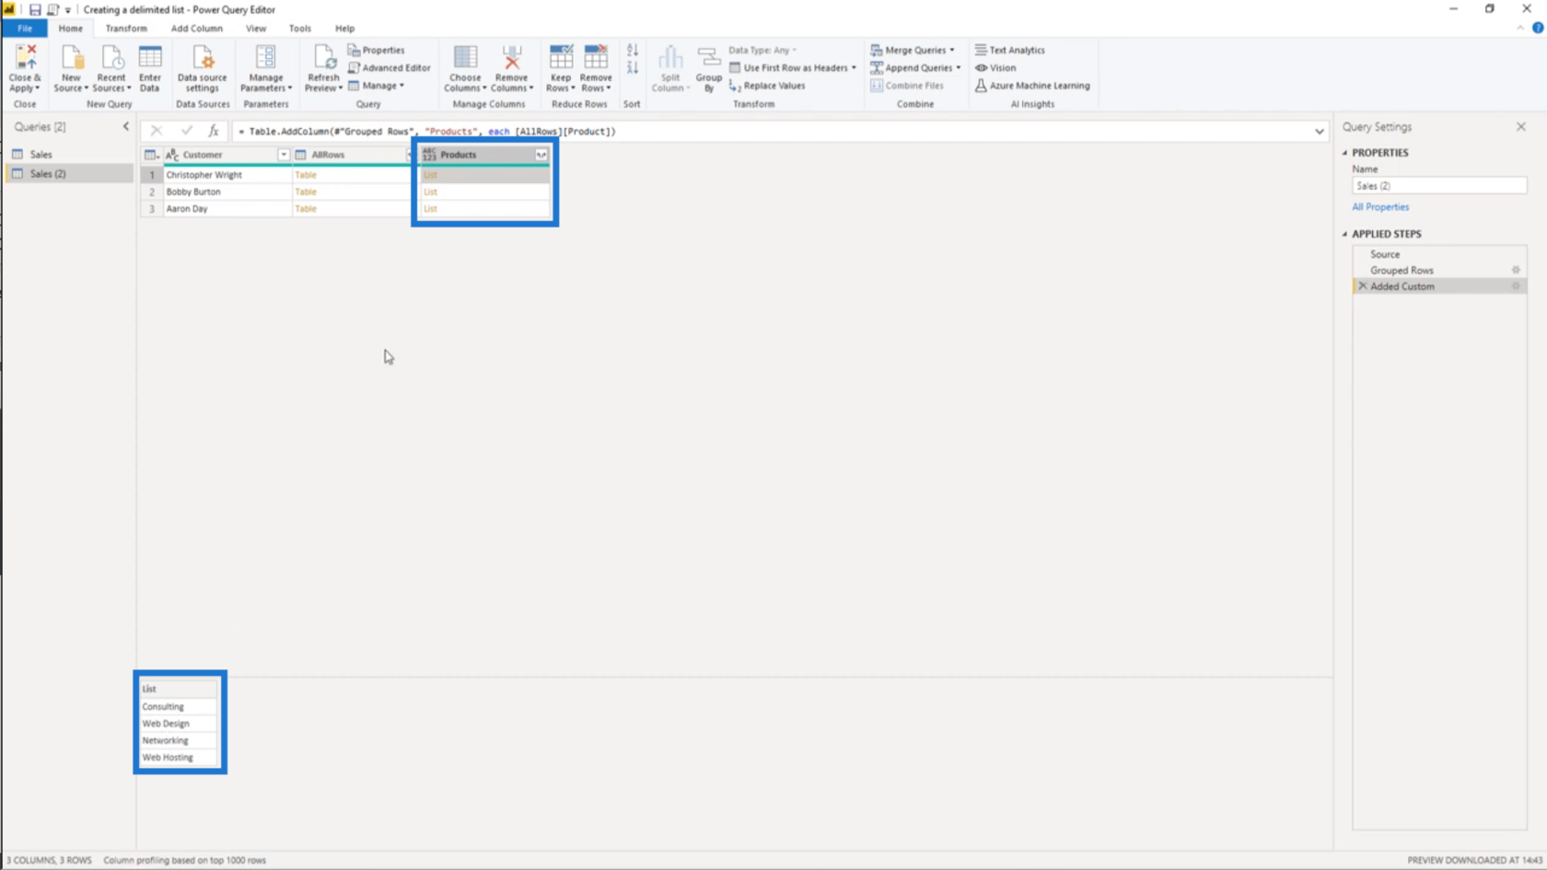Image resolution: width=1547 pixels, height=870 pixels.
Task: Select the Sales (2) query
Action: 70,173
